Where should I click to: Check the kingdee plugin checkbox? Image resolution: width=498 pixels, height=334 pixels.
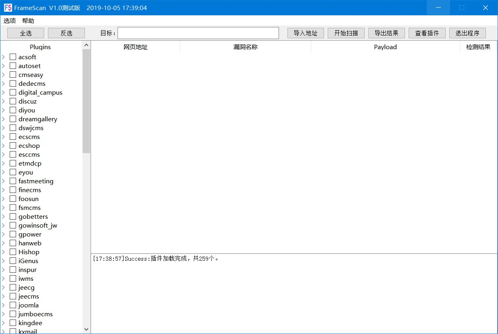pos(13,323)
